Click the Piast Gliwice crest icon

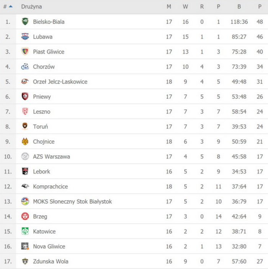coord(25,52)
